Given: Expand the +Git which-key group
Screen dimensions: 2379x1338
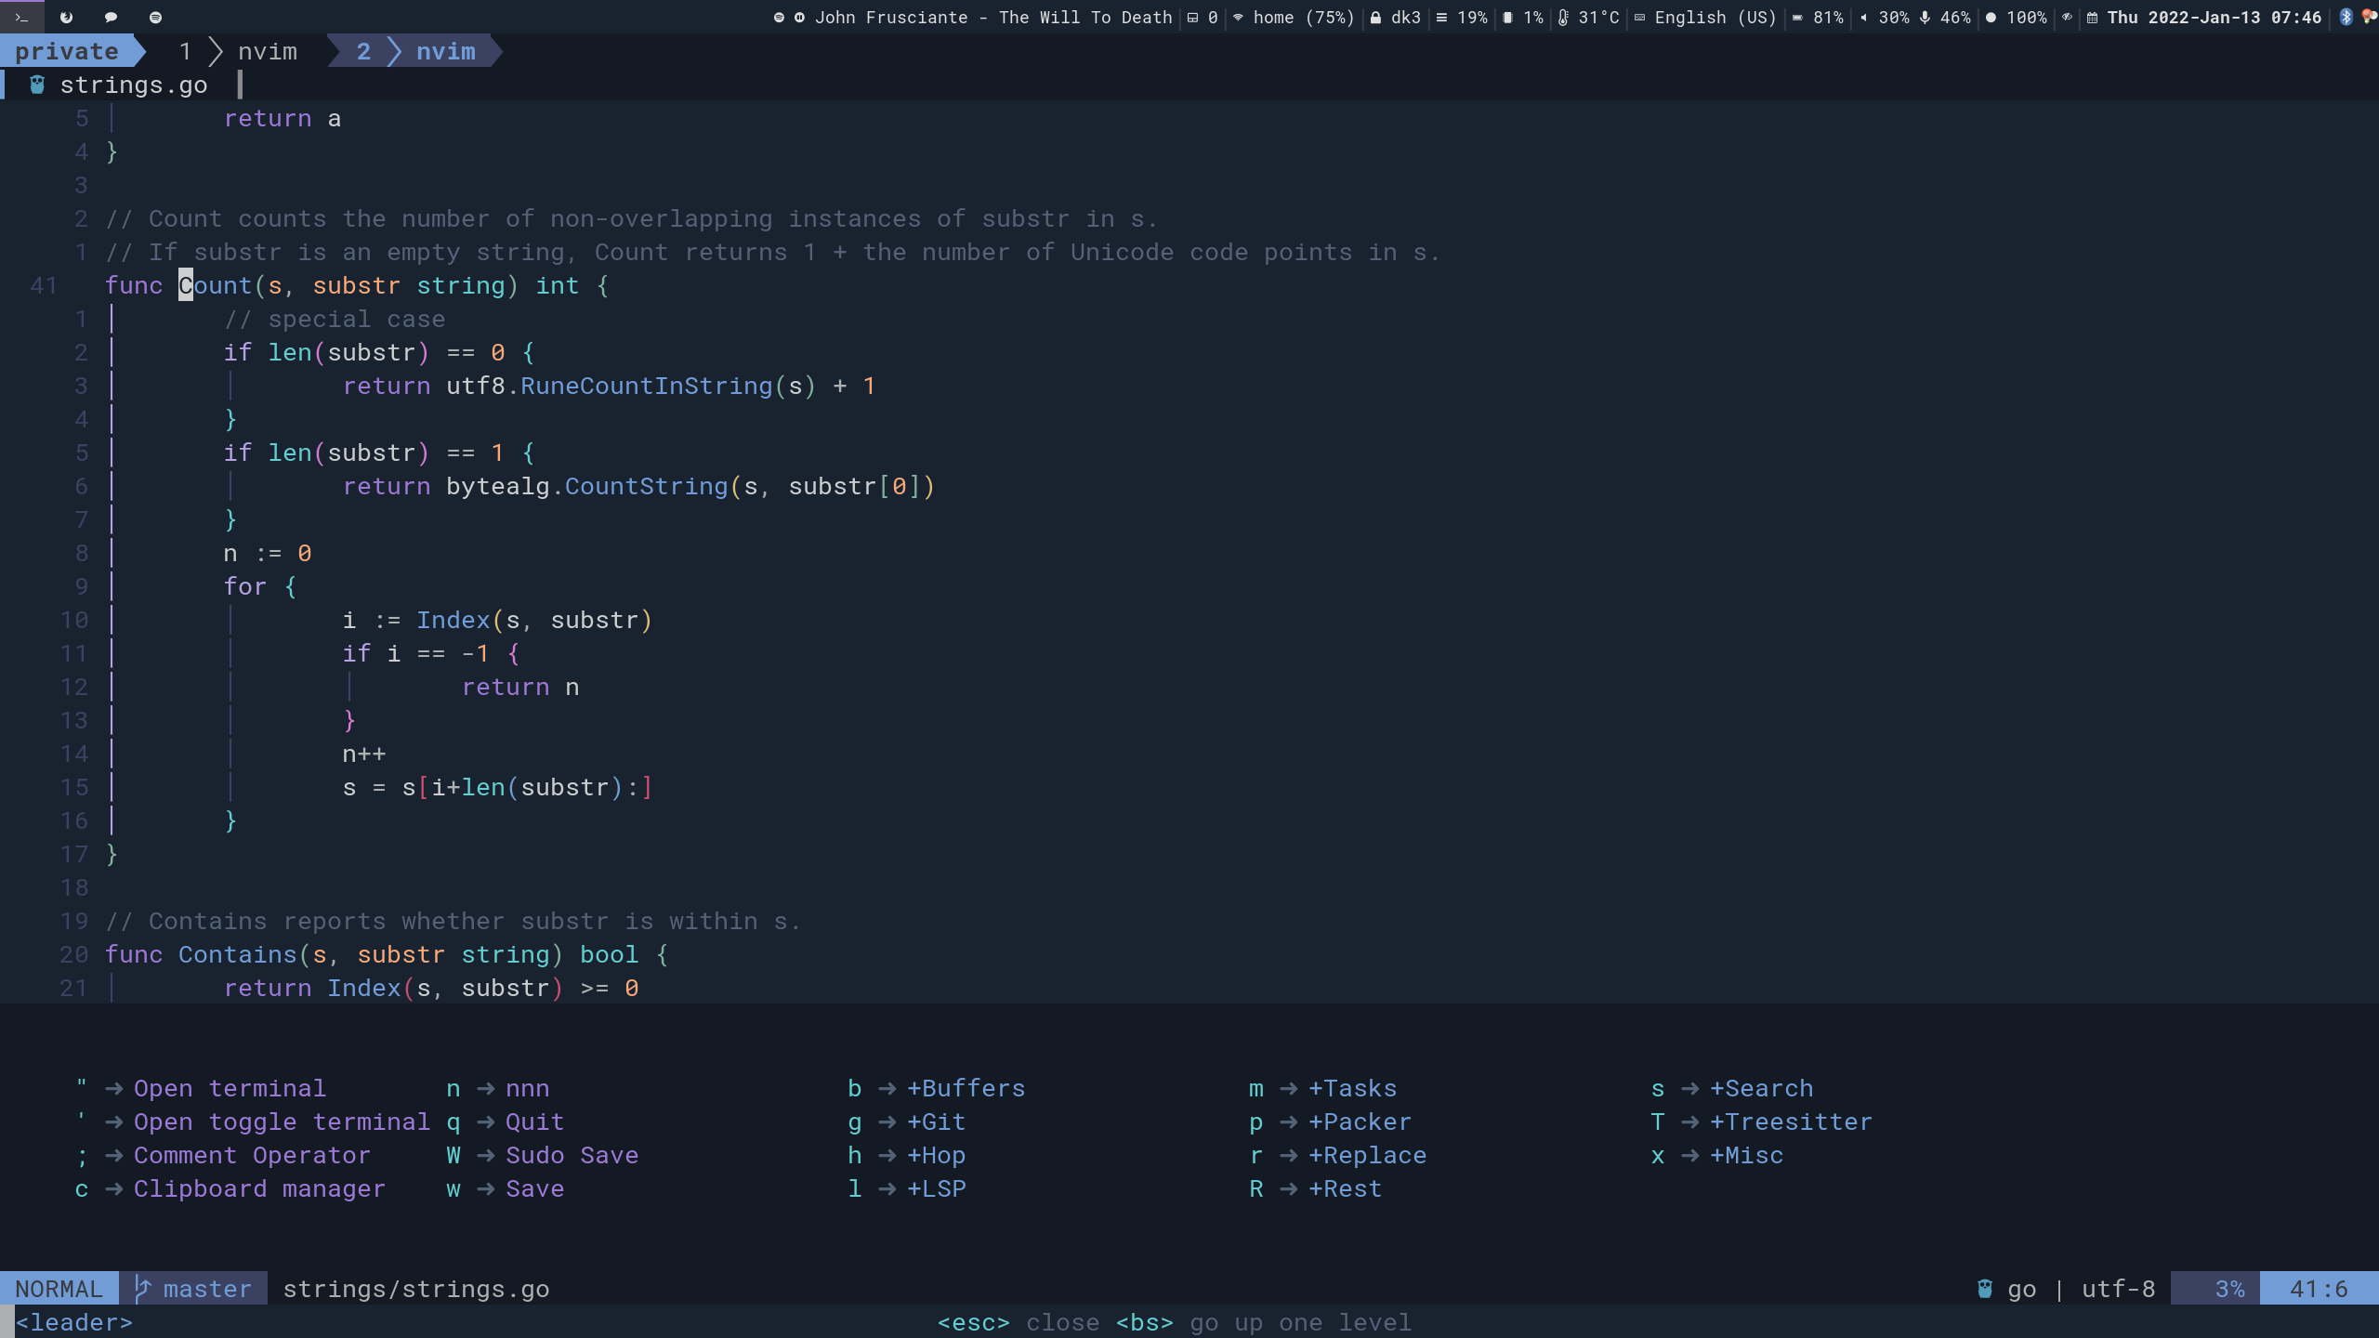Looking at the screenshot, I should 936,1122.
